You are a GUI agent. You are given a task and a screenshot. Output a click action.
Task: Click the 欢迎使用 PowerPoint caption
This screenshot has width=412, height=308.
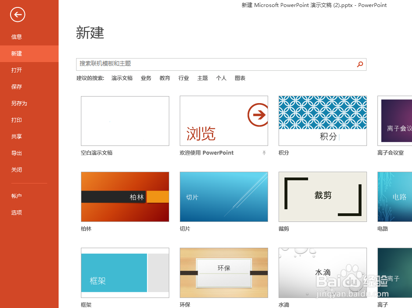(x=206, y=152)
